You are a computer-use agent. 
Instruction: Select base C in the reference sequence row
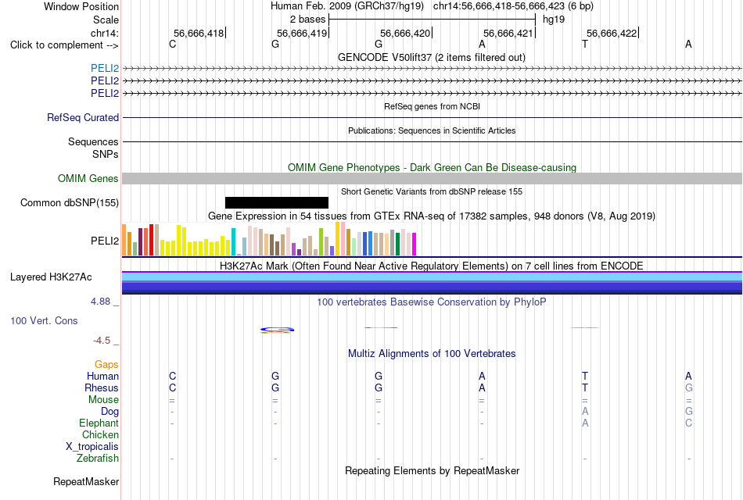(173, 44)
